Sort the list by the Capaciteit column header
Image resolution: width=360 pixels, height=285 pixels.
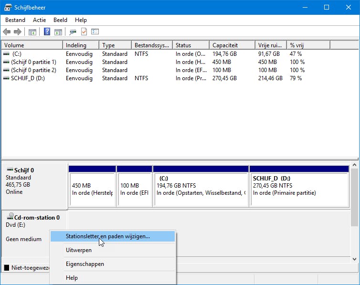coord(232,45)
